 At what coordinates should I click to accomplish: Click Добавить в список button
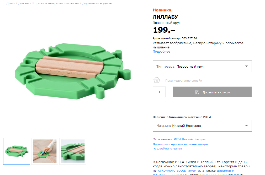(x=212, y=92)
